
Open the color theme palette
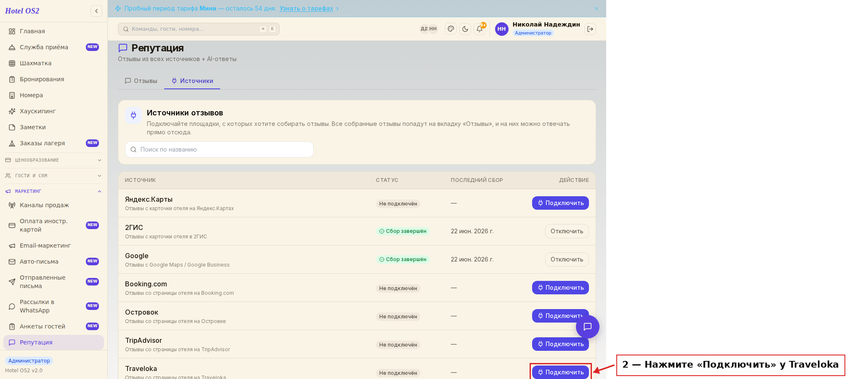click(x=451, y=29)
